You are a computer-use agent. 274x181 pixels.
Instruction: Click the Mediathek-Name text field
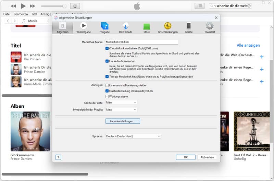[x=142, y=42]
